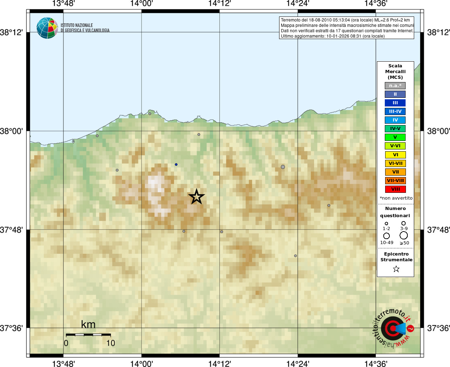
Task: Click the left axis 37°48' label
Action: 11,230
